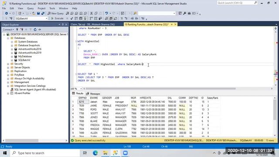Pin the Object Explorer panel
The height and width of the screenshot is (157, 279).
63,24
